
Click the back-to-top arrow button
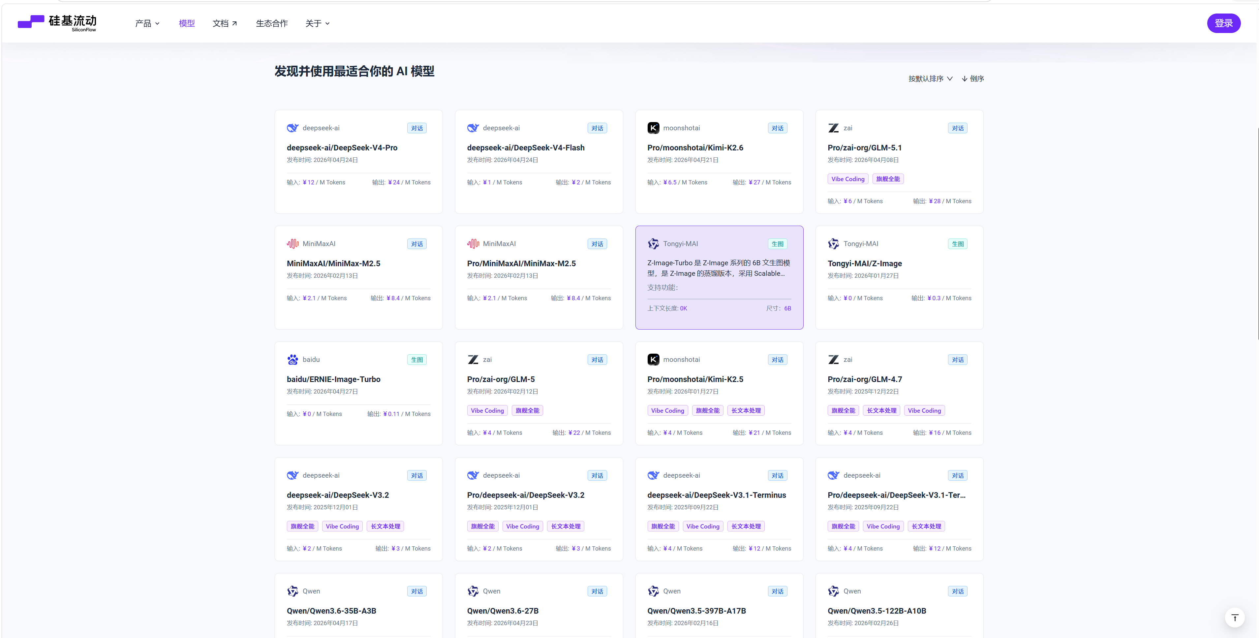tap(1235, 618)
